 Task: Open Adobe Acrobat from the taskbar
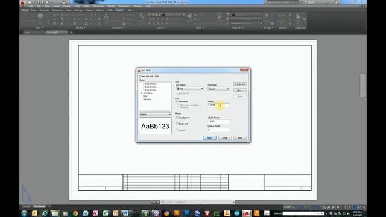click(267, 213)
